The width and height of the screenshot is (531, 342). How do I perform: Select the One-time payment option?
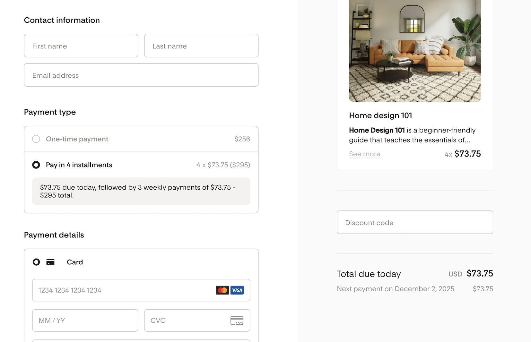(x=36, y=139)
